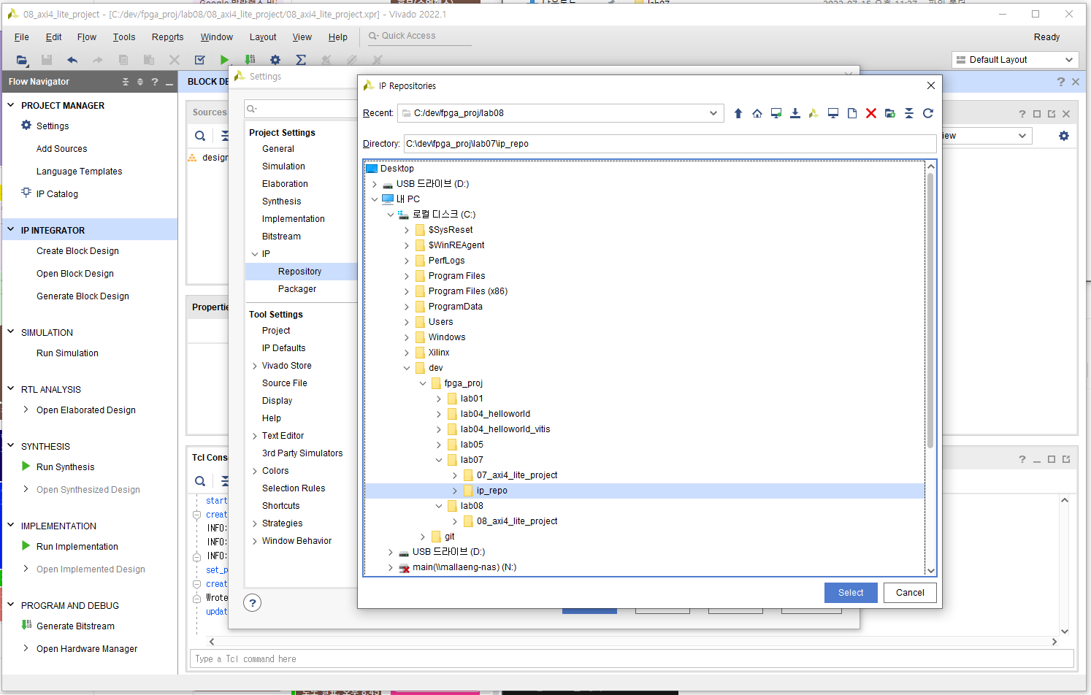Screen dimensions: 1091x695
Task: Open Flow Navigator help question mark
Action: coord(155,82)
